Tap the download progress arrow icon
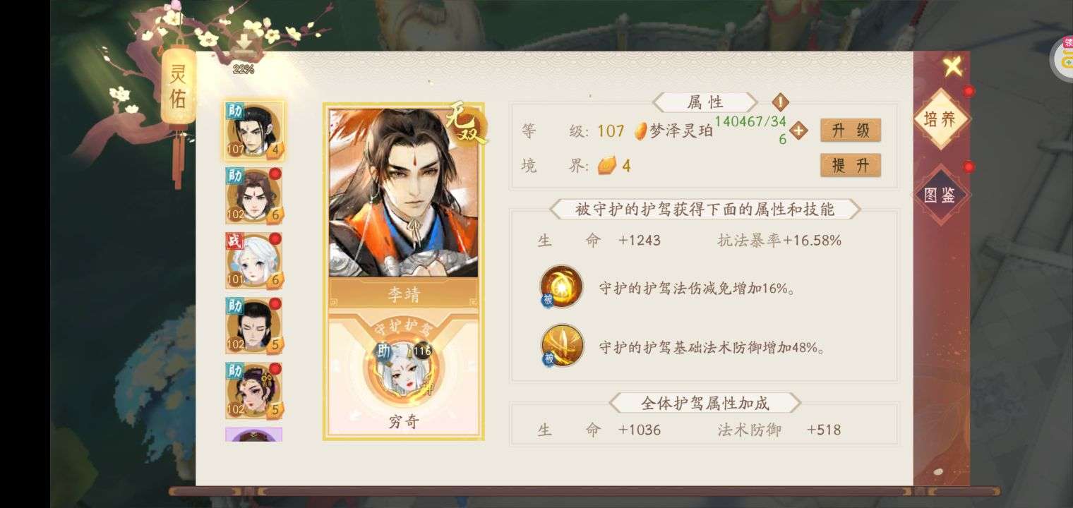The image size is (1073, 508). (244, 45)
